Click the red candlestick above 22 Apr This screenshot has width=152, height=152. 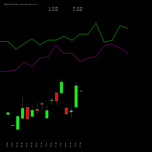[x=66, y=111]
